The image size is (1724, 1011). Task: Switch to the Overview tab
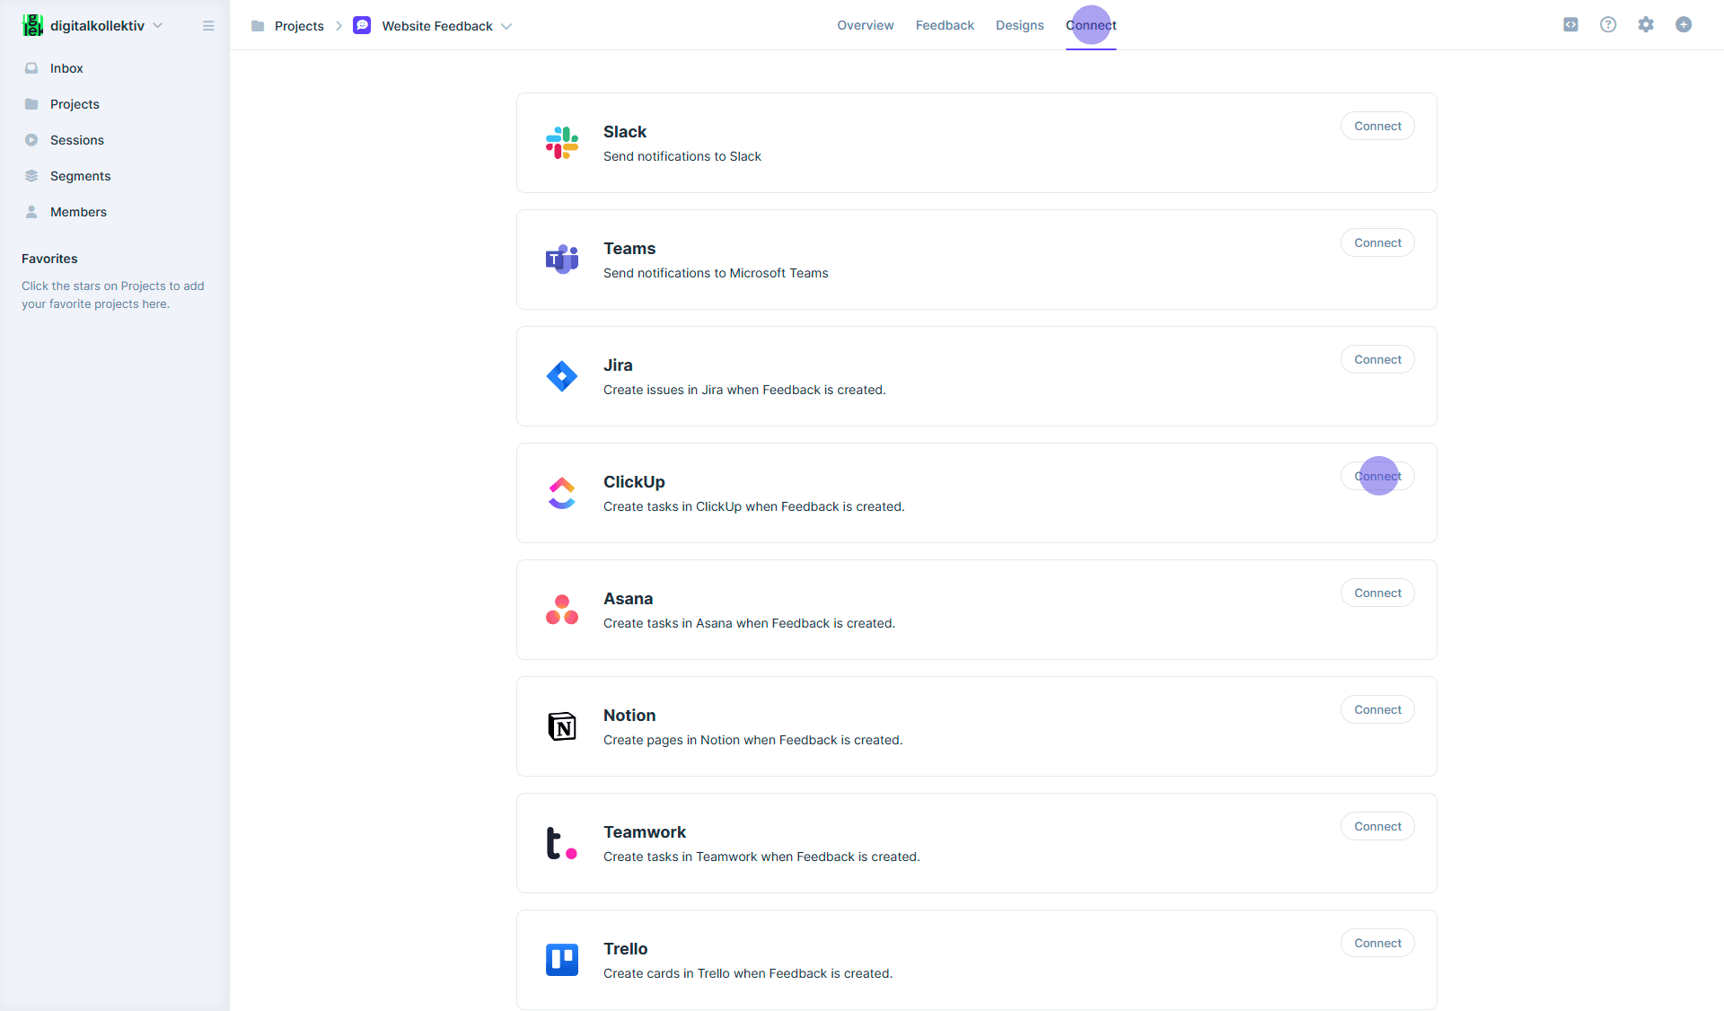(x=865, y=25)
